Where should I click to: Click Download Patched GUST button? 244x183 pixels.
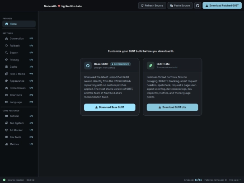(222, 5)
